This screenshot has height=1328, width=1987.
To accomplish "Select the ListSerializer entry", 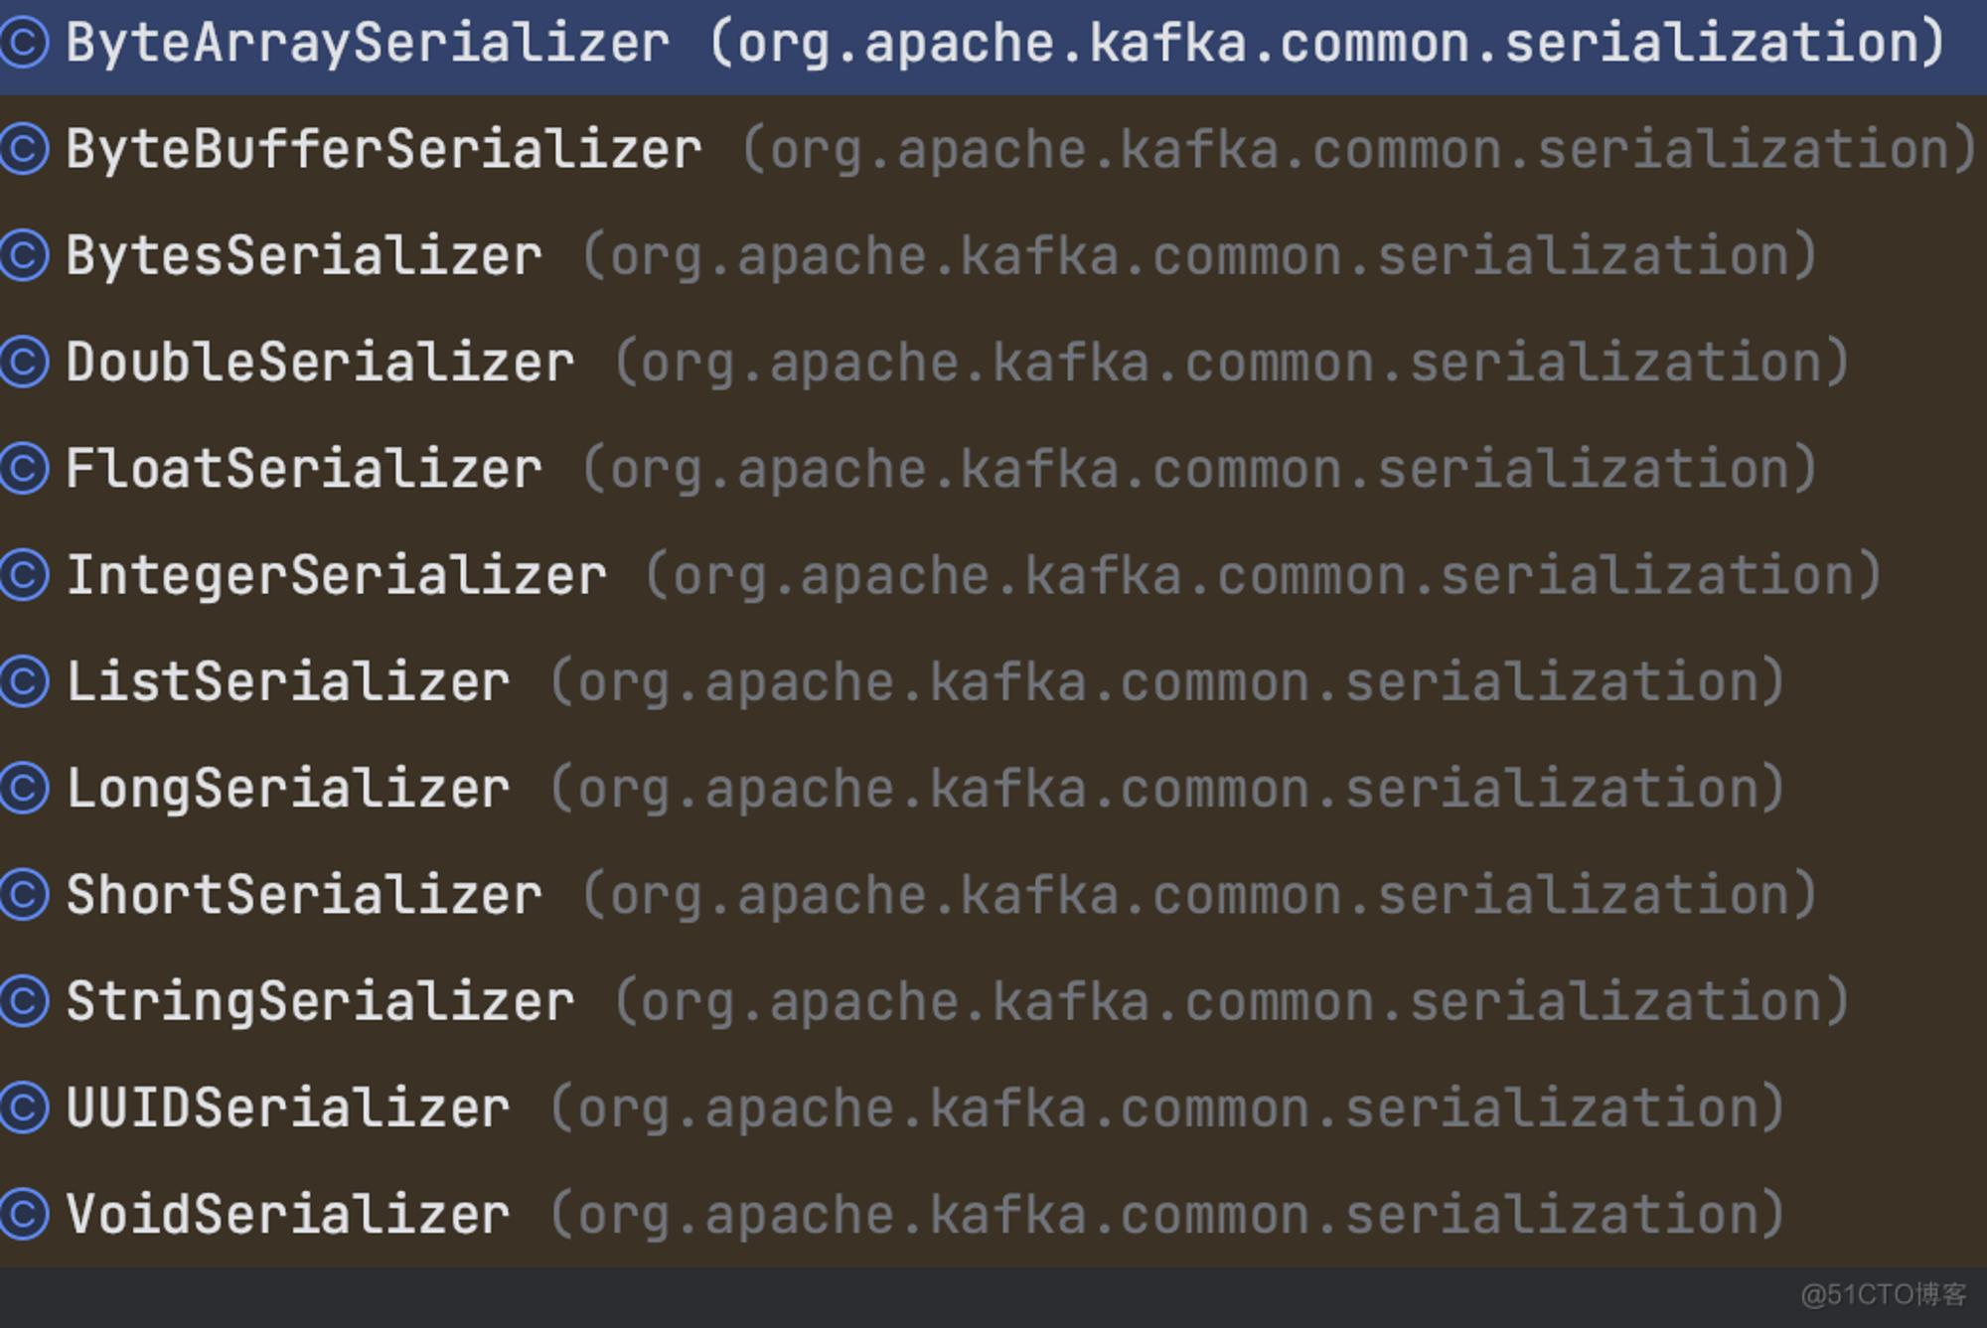I will 993,681.
